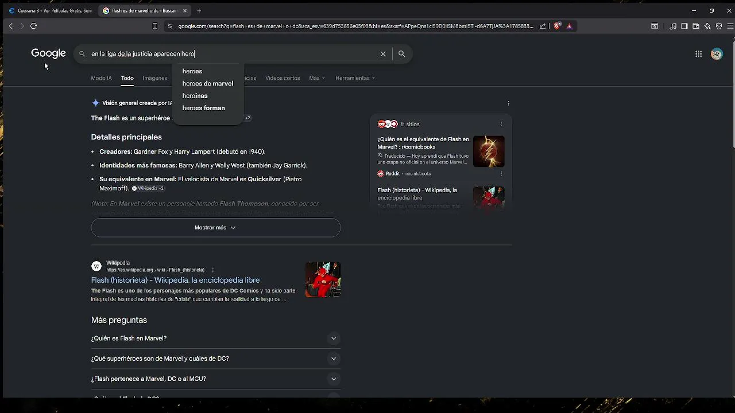The height and width of the screenshot is (413, 735).
Task: Clear the search box text
Action: [383, 54]
